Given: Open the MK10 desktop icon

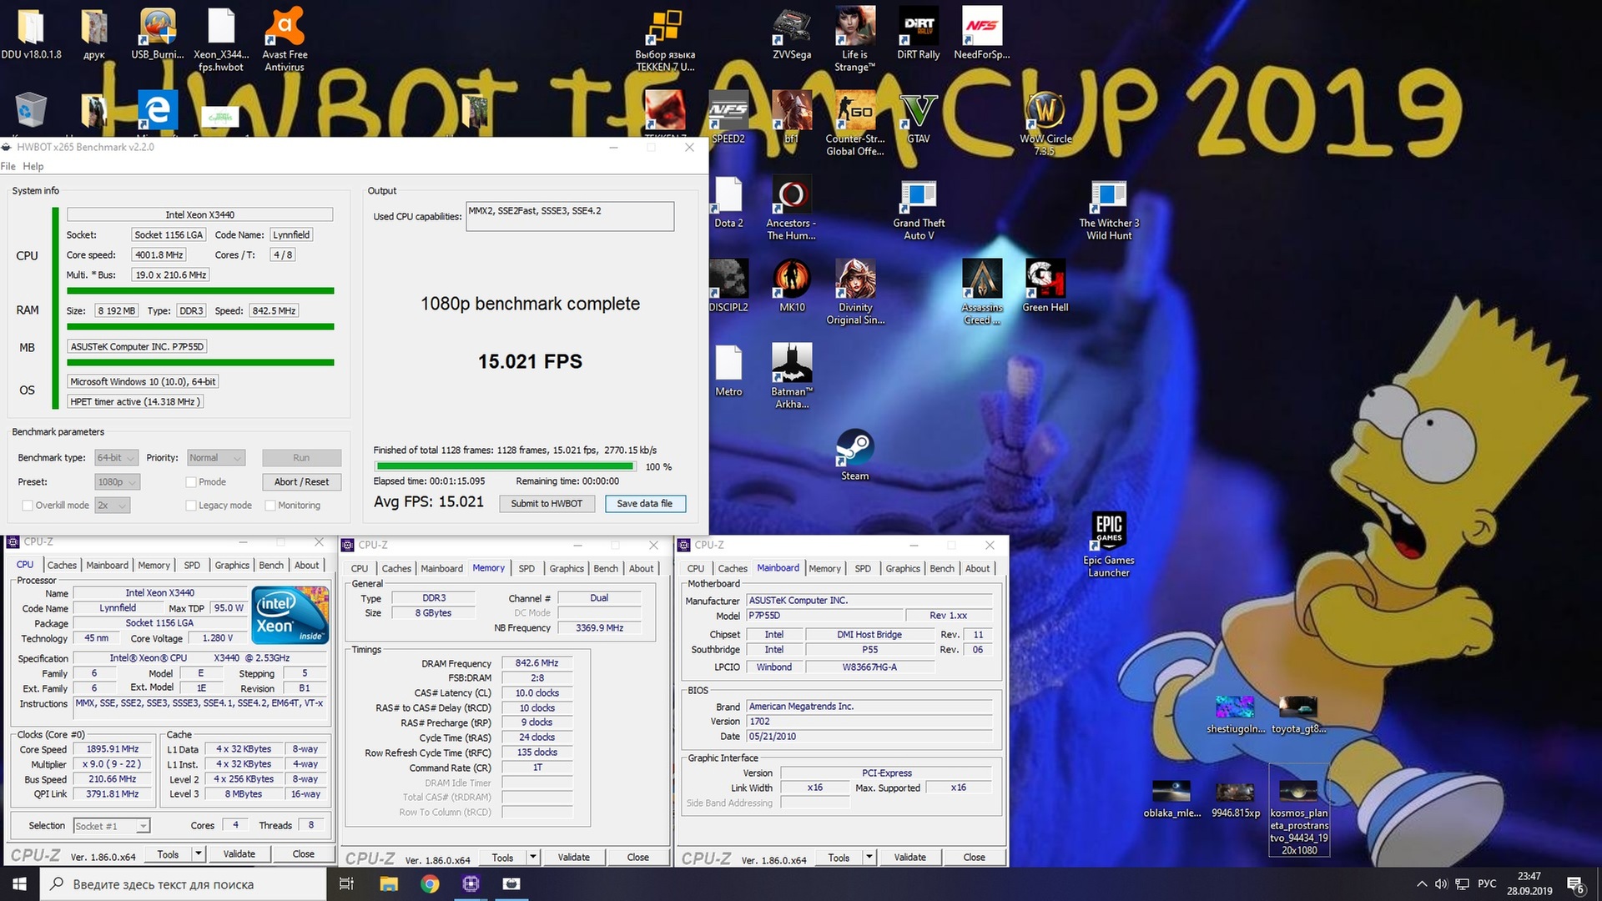Looking at the screenshot, I should 792,285.
